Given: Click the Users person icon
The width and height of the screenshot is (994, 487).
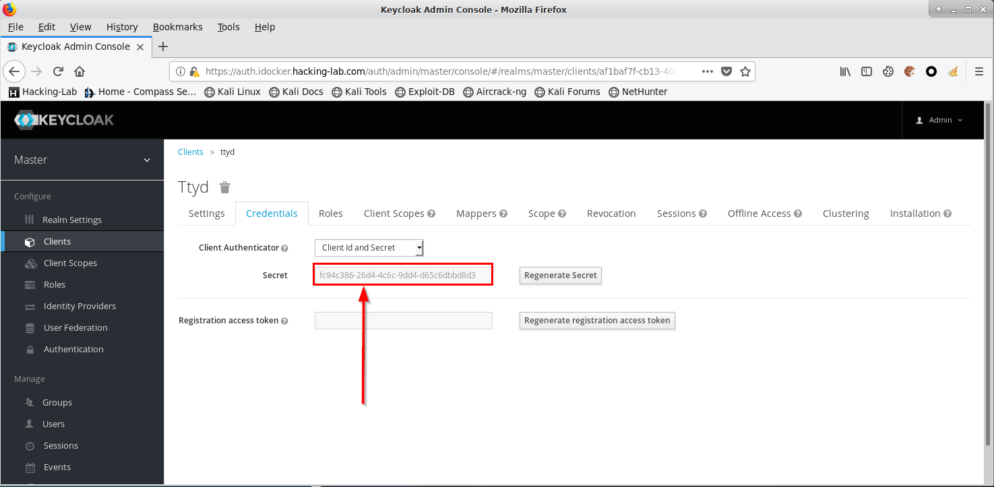Looking at the screenshot, I should point(29,424).
